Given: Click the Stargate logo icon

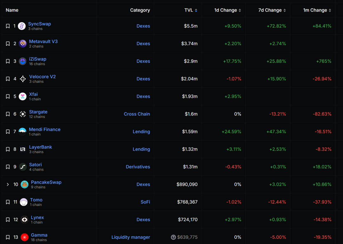Looking at the screenshot, I should click(x=23, y=114).
